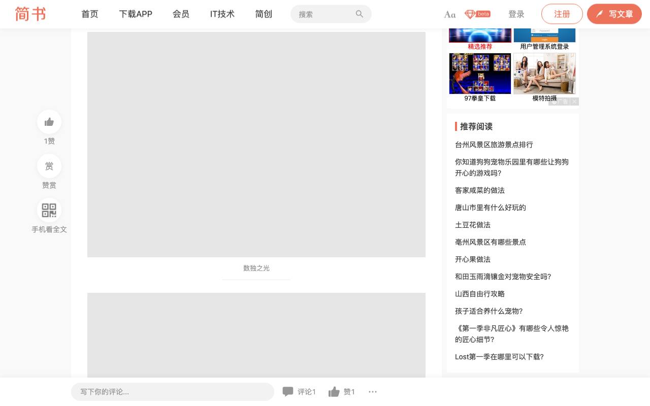Open the 山西自由行攻略 recommended link
Image resolution: width=650 pixels, height=406 pixels.
pyautogui.click(x=480, y=294)
